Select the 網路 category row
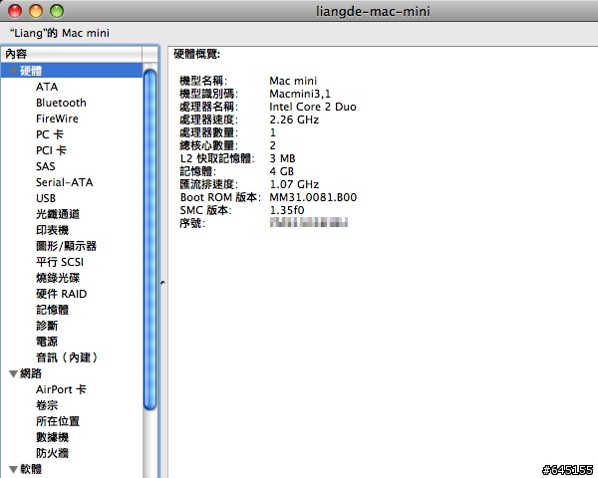This screenshot has height=478, width=598. [72, 373]
